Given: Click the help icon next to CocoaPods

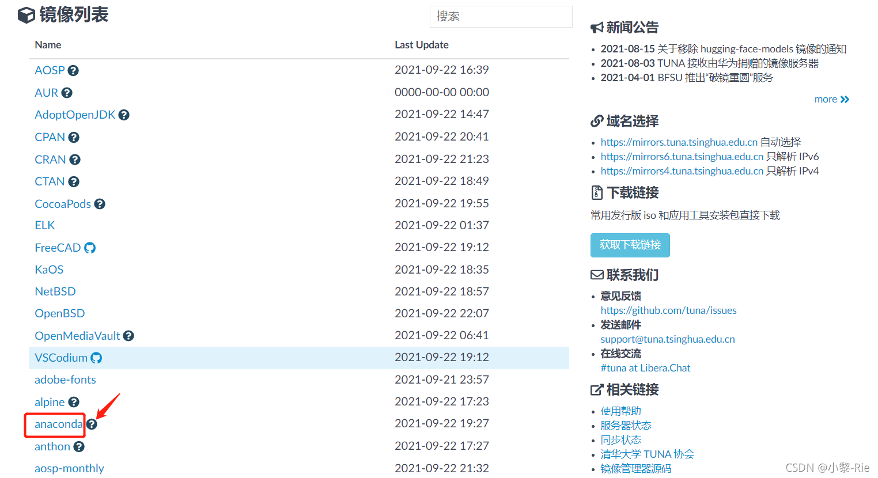Looking at the screenshot, I should click(x=100, y=204).
